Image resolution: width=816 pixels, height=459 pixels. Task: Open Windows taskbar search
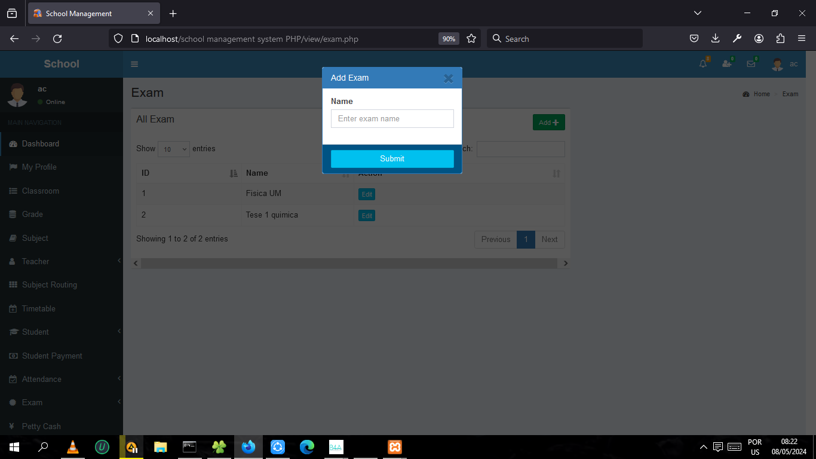click(x=43, y=447)
